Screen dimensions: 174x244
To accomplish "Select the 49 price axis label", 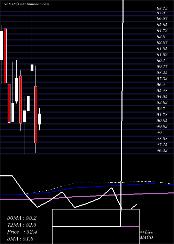I will pos(159,132).
